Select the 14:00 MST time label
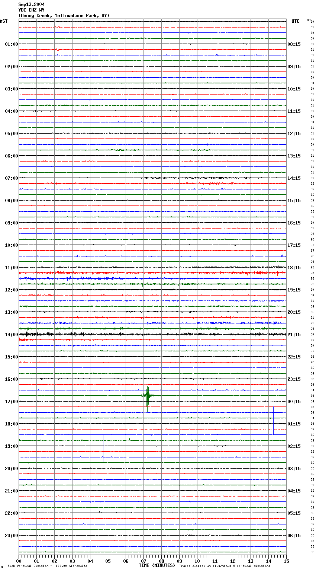This screenshot has height=571, width=316. coord(12,335)
